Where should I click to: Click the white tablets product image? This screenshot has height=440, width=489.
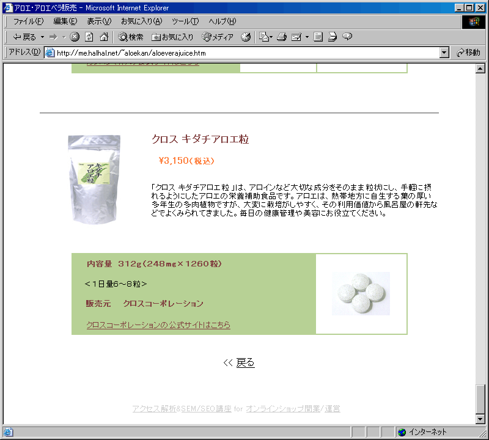pyautogui.click(x=361, y=293)
